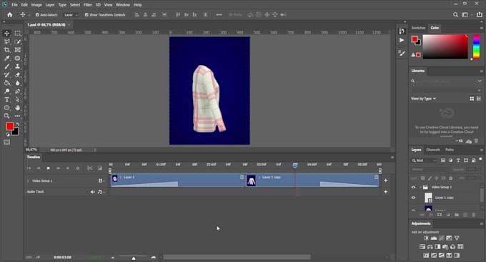The image size is (486, 262).
Task: Mute the Audio Track speaker
Action: click(92, 192)
